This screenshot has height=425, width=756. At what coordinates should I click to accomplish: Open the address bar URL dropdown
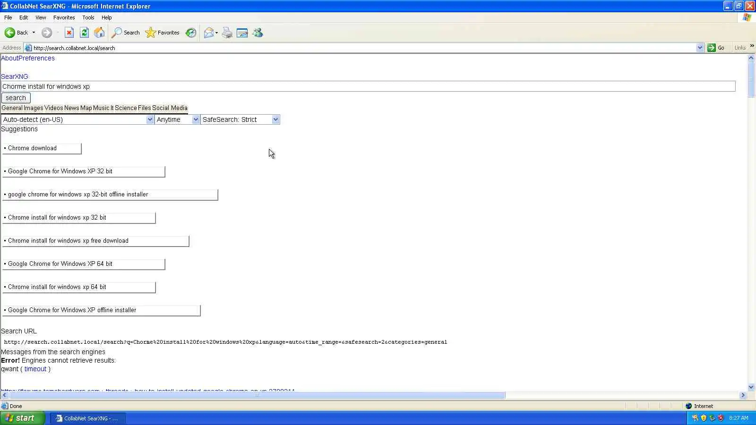[x=700, y=48]
